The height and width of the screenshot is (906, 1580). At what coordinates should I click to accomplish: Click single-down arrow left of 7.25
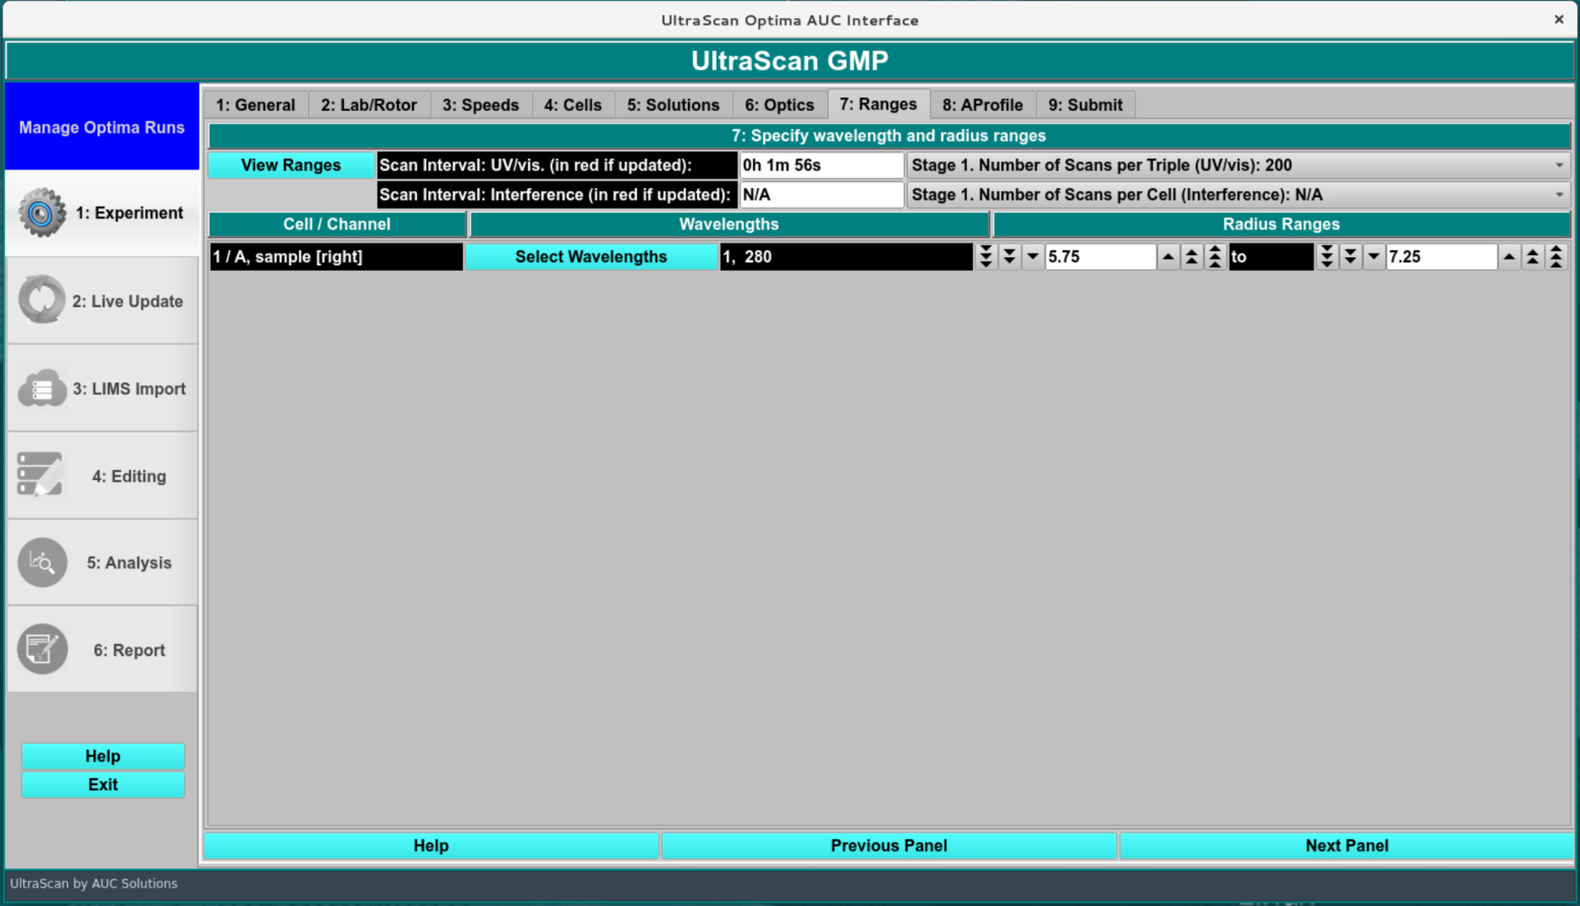click(x=1373, y=256)
